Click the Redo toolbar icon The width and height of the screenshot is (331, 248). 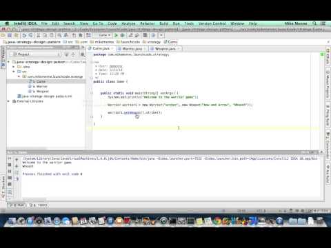tap(30, 35)
